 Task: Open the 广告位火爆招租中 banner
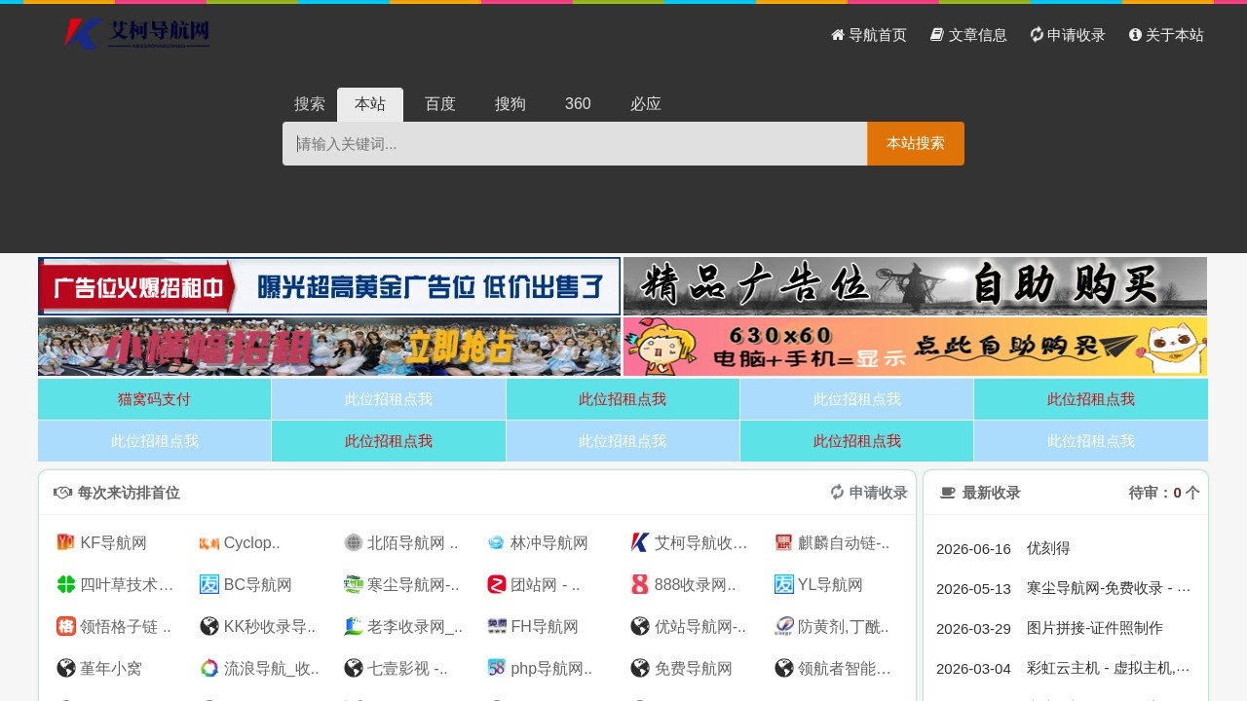coord(329,286)
